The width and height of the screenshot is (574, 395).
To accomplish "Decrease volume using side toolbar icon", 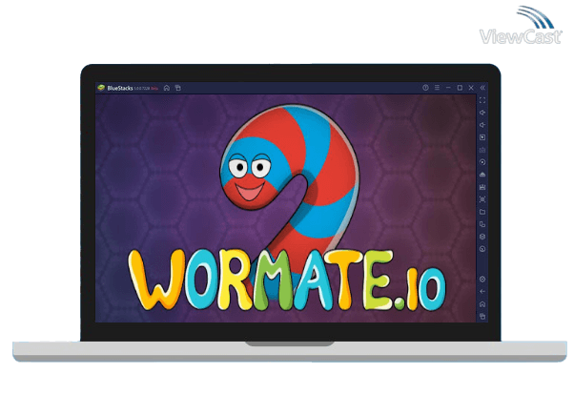I will tap(482, 125).
